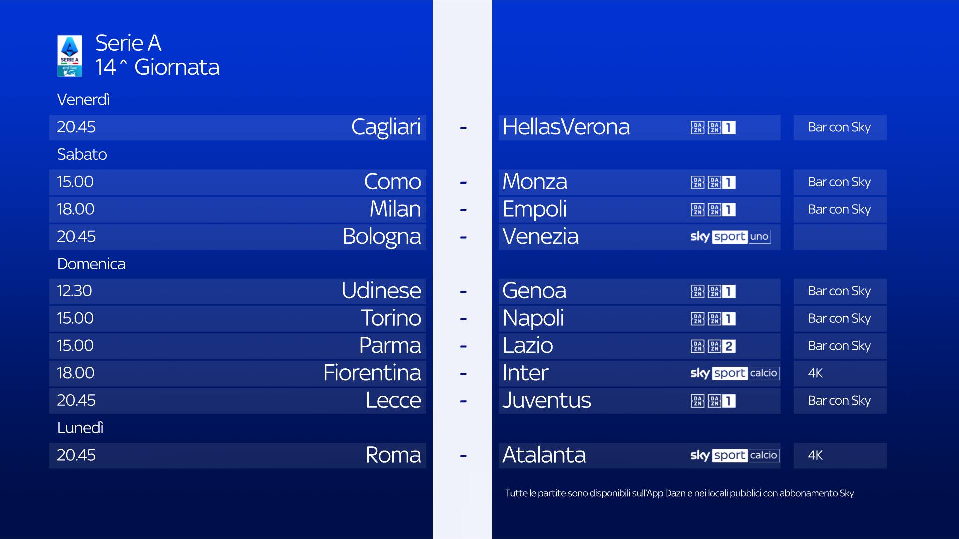Click the 12.30 Udinese kickoff time
This screenshot has width=959, height=539.
tap(74, 291)
